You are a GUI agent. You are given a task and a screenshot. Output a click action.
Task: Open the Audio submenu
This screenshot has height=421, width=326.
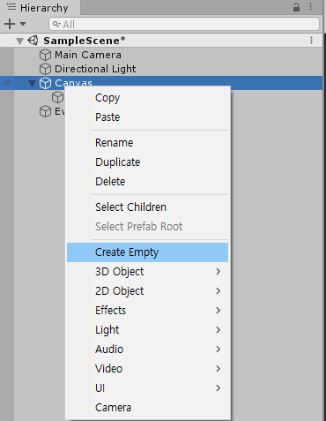148,350
